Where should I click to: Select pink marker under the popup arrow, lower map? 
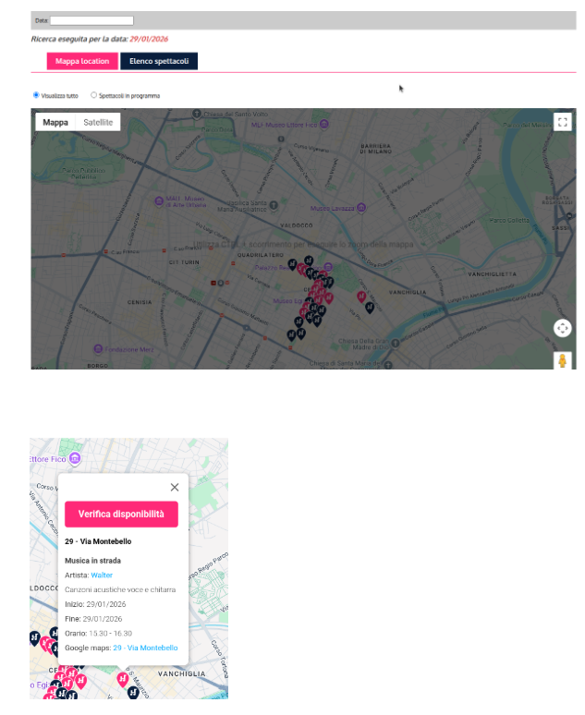(x=122, y=679)
